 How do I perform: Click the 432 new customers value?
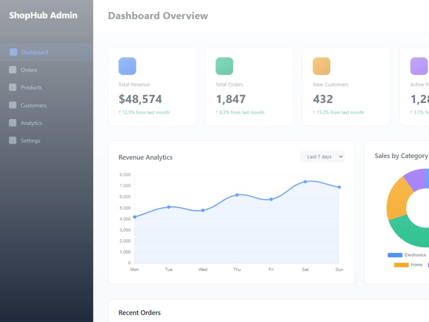pos(323,99)
